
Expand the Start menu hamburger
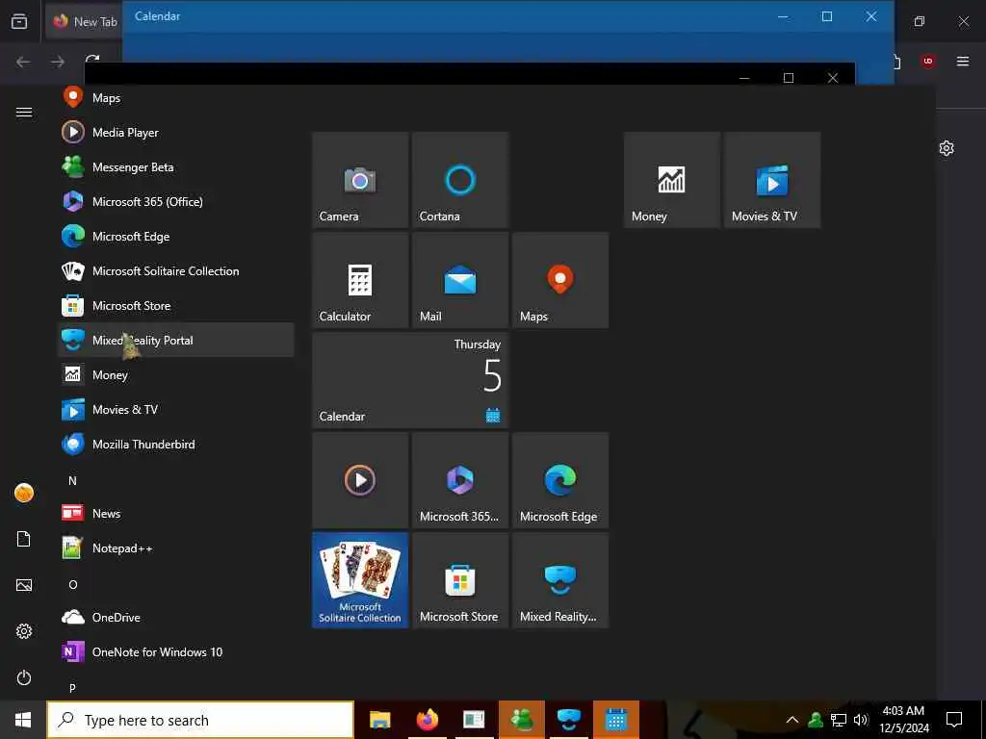click(24, 113)
